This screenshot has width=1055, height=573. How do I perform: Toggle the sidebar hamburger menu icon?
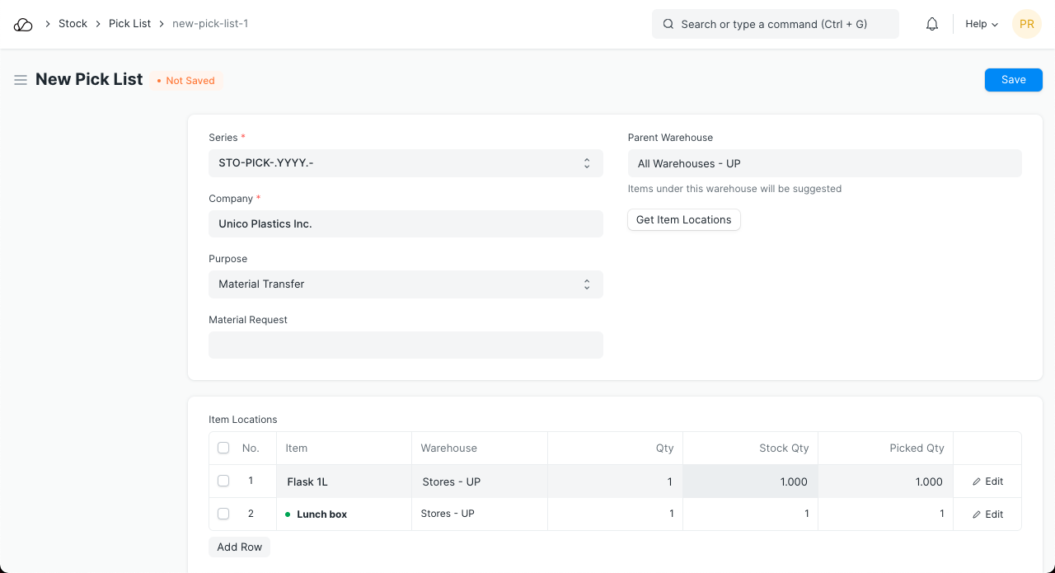tap(21, 80)
